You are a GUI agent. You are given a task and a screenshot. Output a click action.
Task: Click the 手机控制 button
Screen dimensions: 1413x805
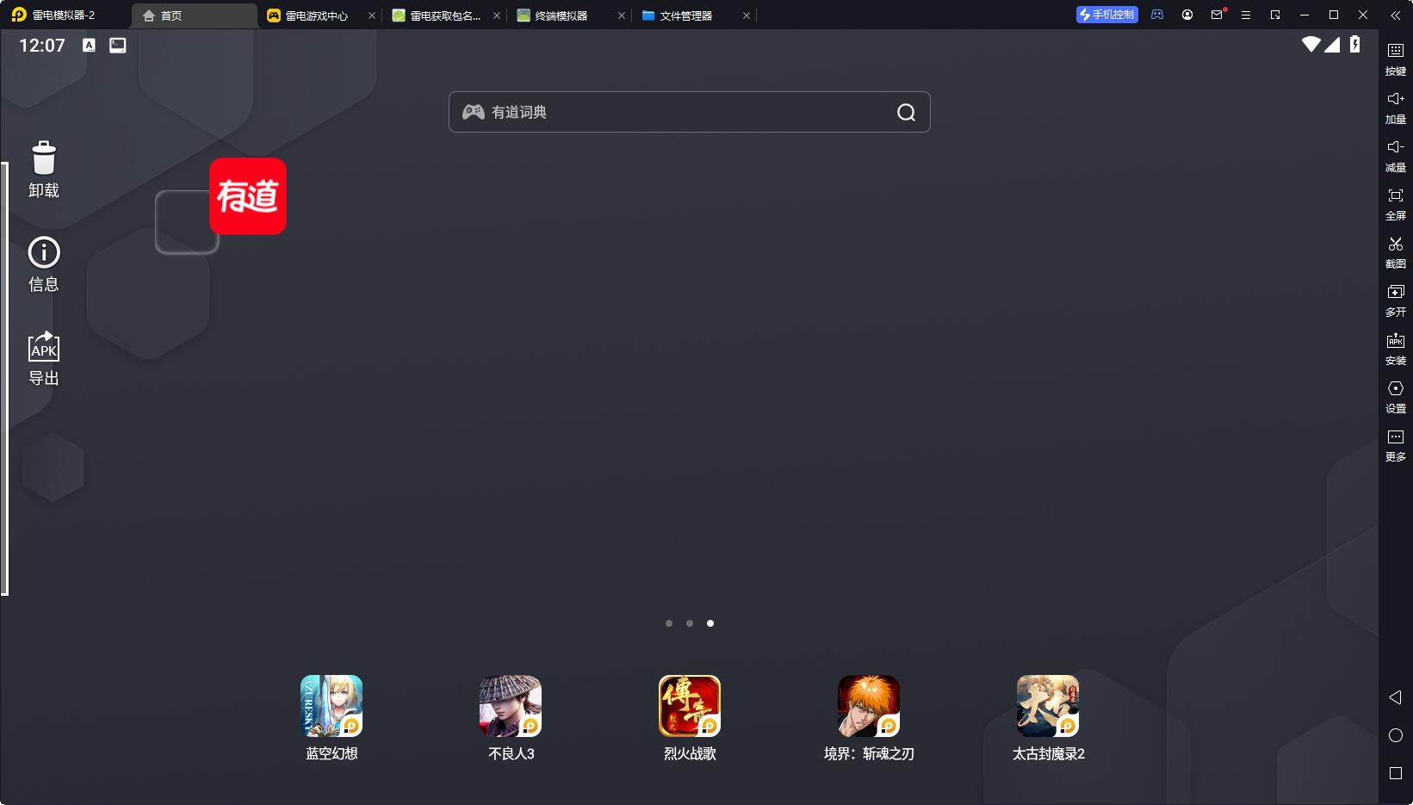(1107, 15)
